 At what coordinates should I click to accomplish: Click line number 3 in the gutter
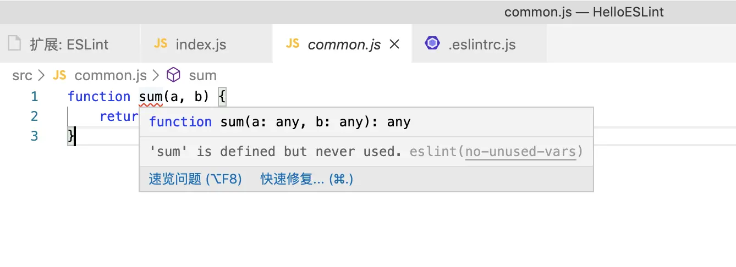point(34,136)
